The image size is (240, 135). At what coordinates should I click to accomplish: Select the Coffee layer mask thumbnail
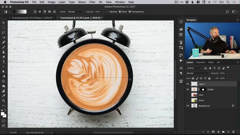coord(203,89)
